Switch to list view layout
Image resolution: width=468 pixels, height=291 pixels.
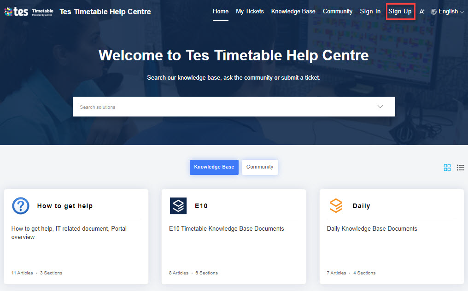(x=461, y=168)
